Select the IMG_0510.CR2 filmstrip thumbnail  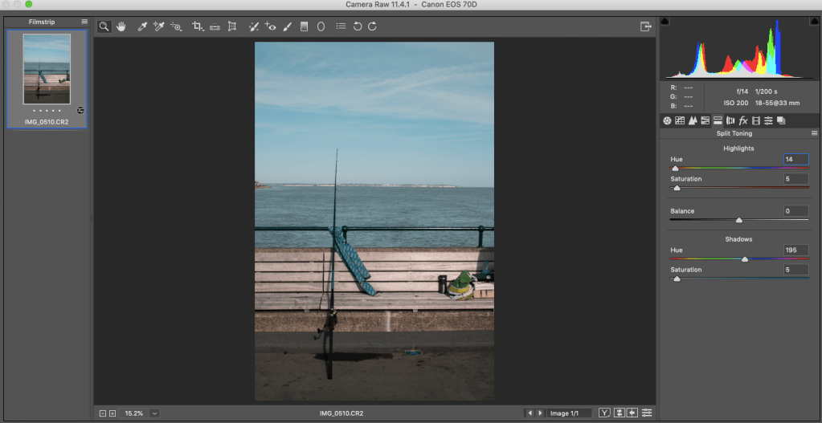pos(47,69)
